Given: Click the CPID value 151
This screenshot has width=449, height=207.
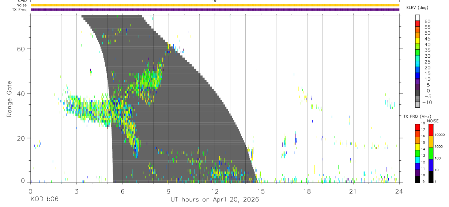Looking at the screenshot, I should tap(215, 1).
